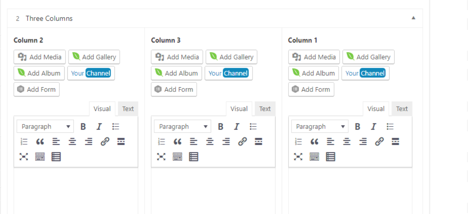Open Paragraph format dropdown in Column 1
This screenshot has width=468, height=214.
(320, 127)
